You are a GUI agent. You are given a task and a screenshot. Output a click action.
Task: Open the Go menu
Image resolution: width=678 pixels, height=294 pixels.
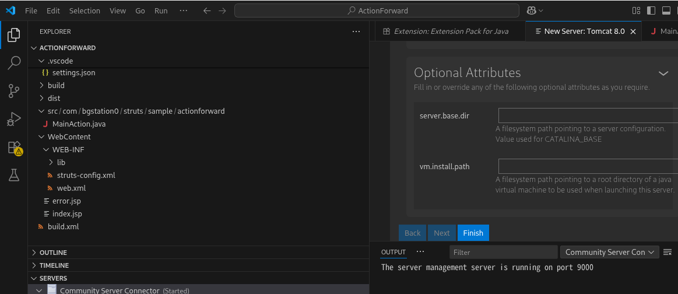point(140,11)
